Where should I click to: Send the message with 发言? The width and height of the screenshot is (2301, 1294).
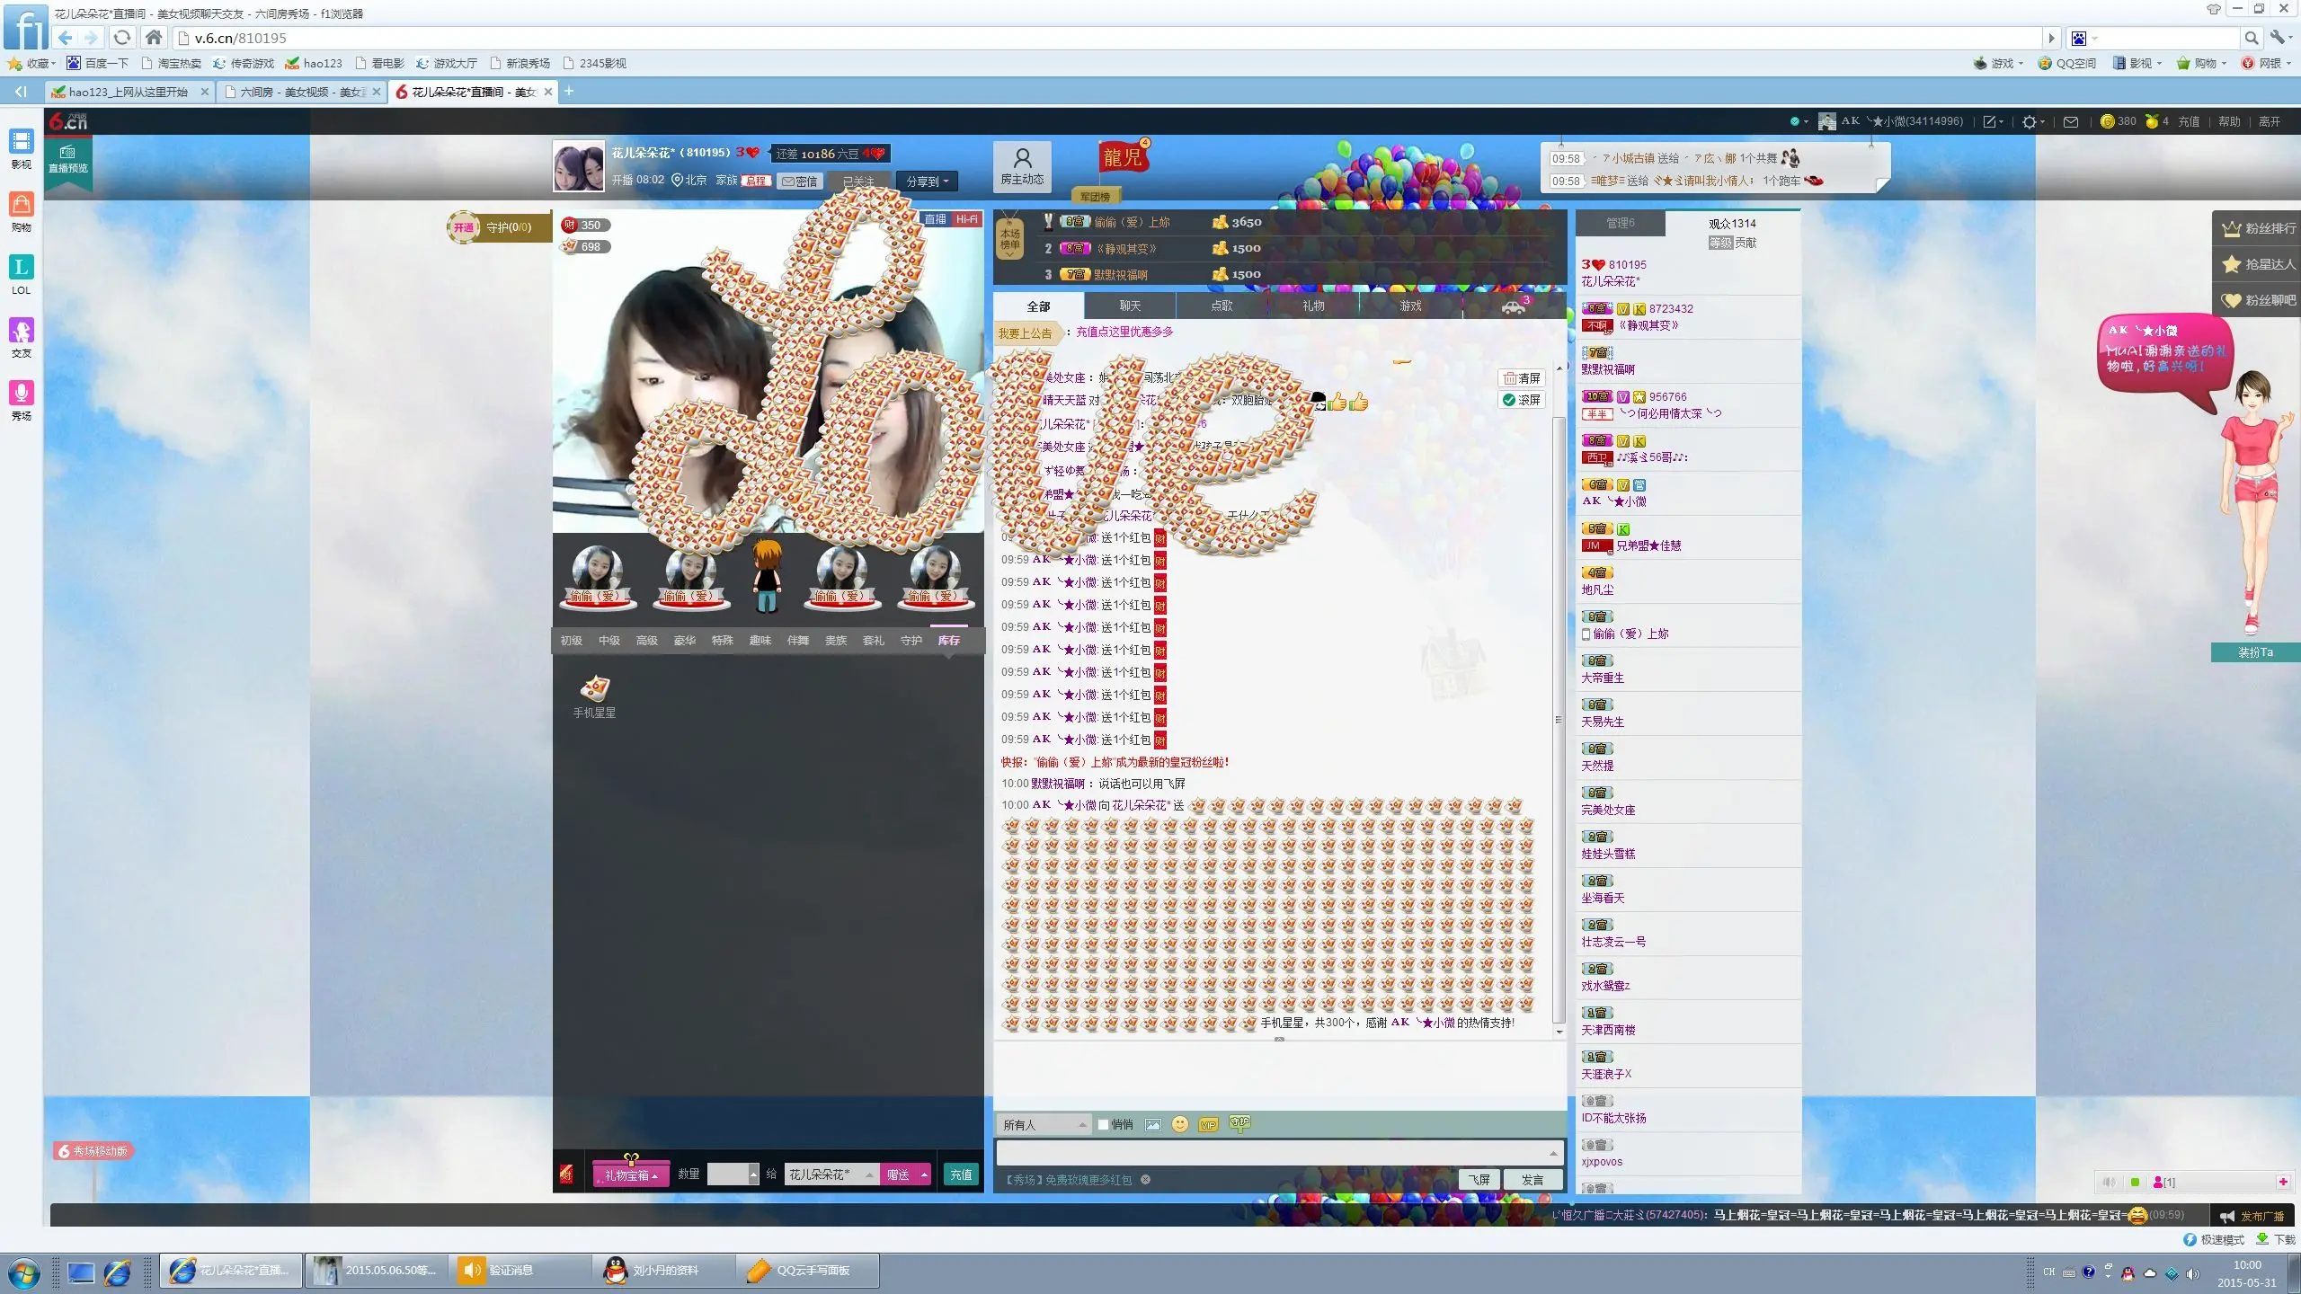(1533, 1180)
